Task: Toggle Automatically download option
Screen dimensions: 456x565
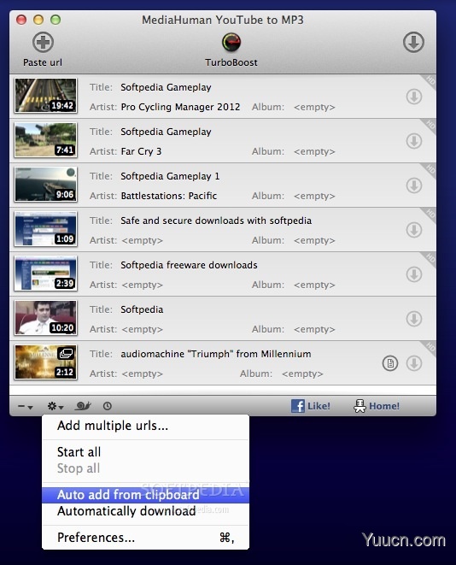Action: [145, 511]
